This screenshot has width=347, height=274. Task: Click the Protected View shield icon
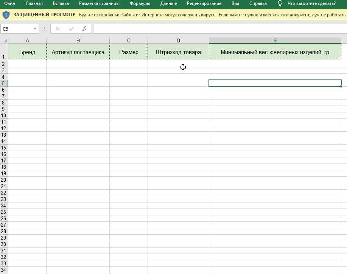pos(6,15)
